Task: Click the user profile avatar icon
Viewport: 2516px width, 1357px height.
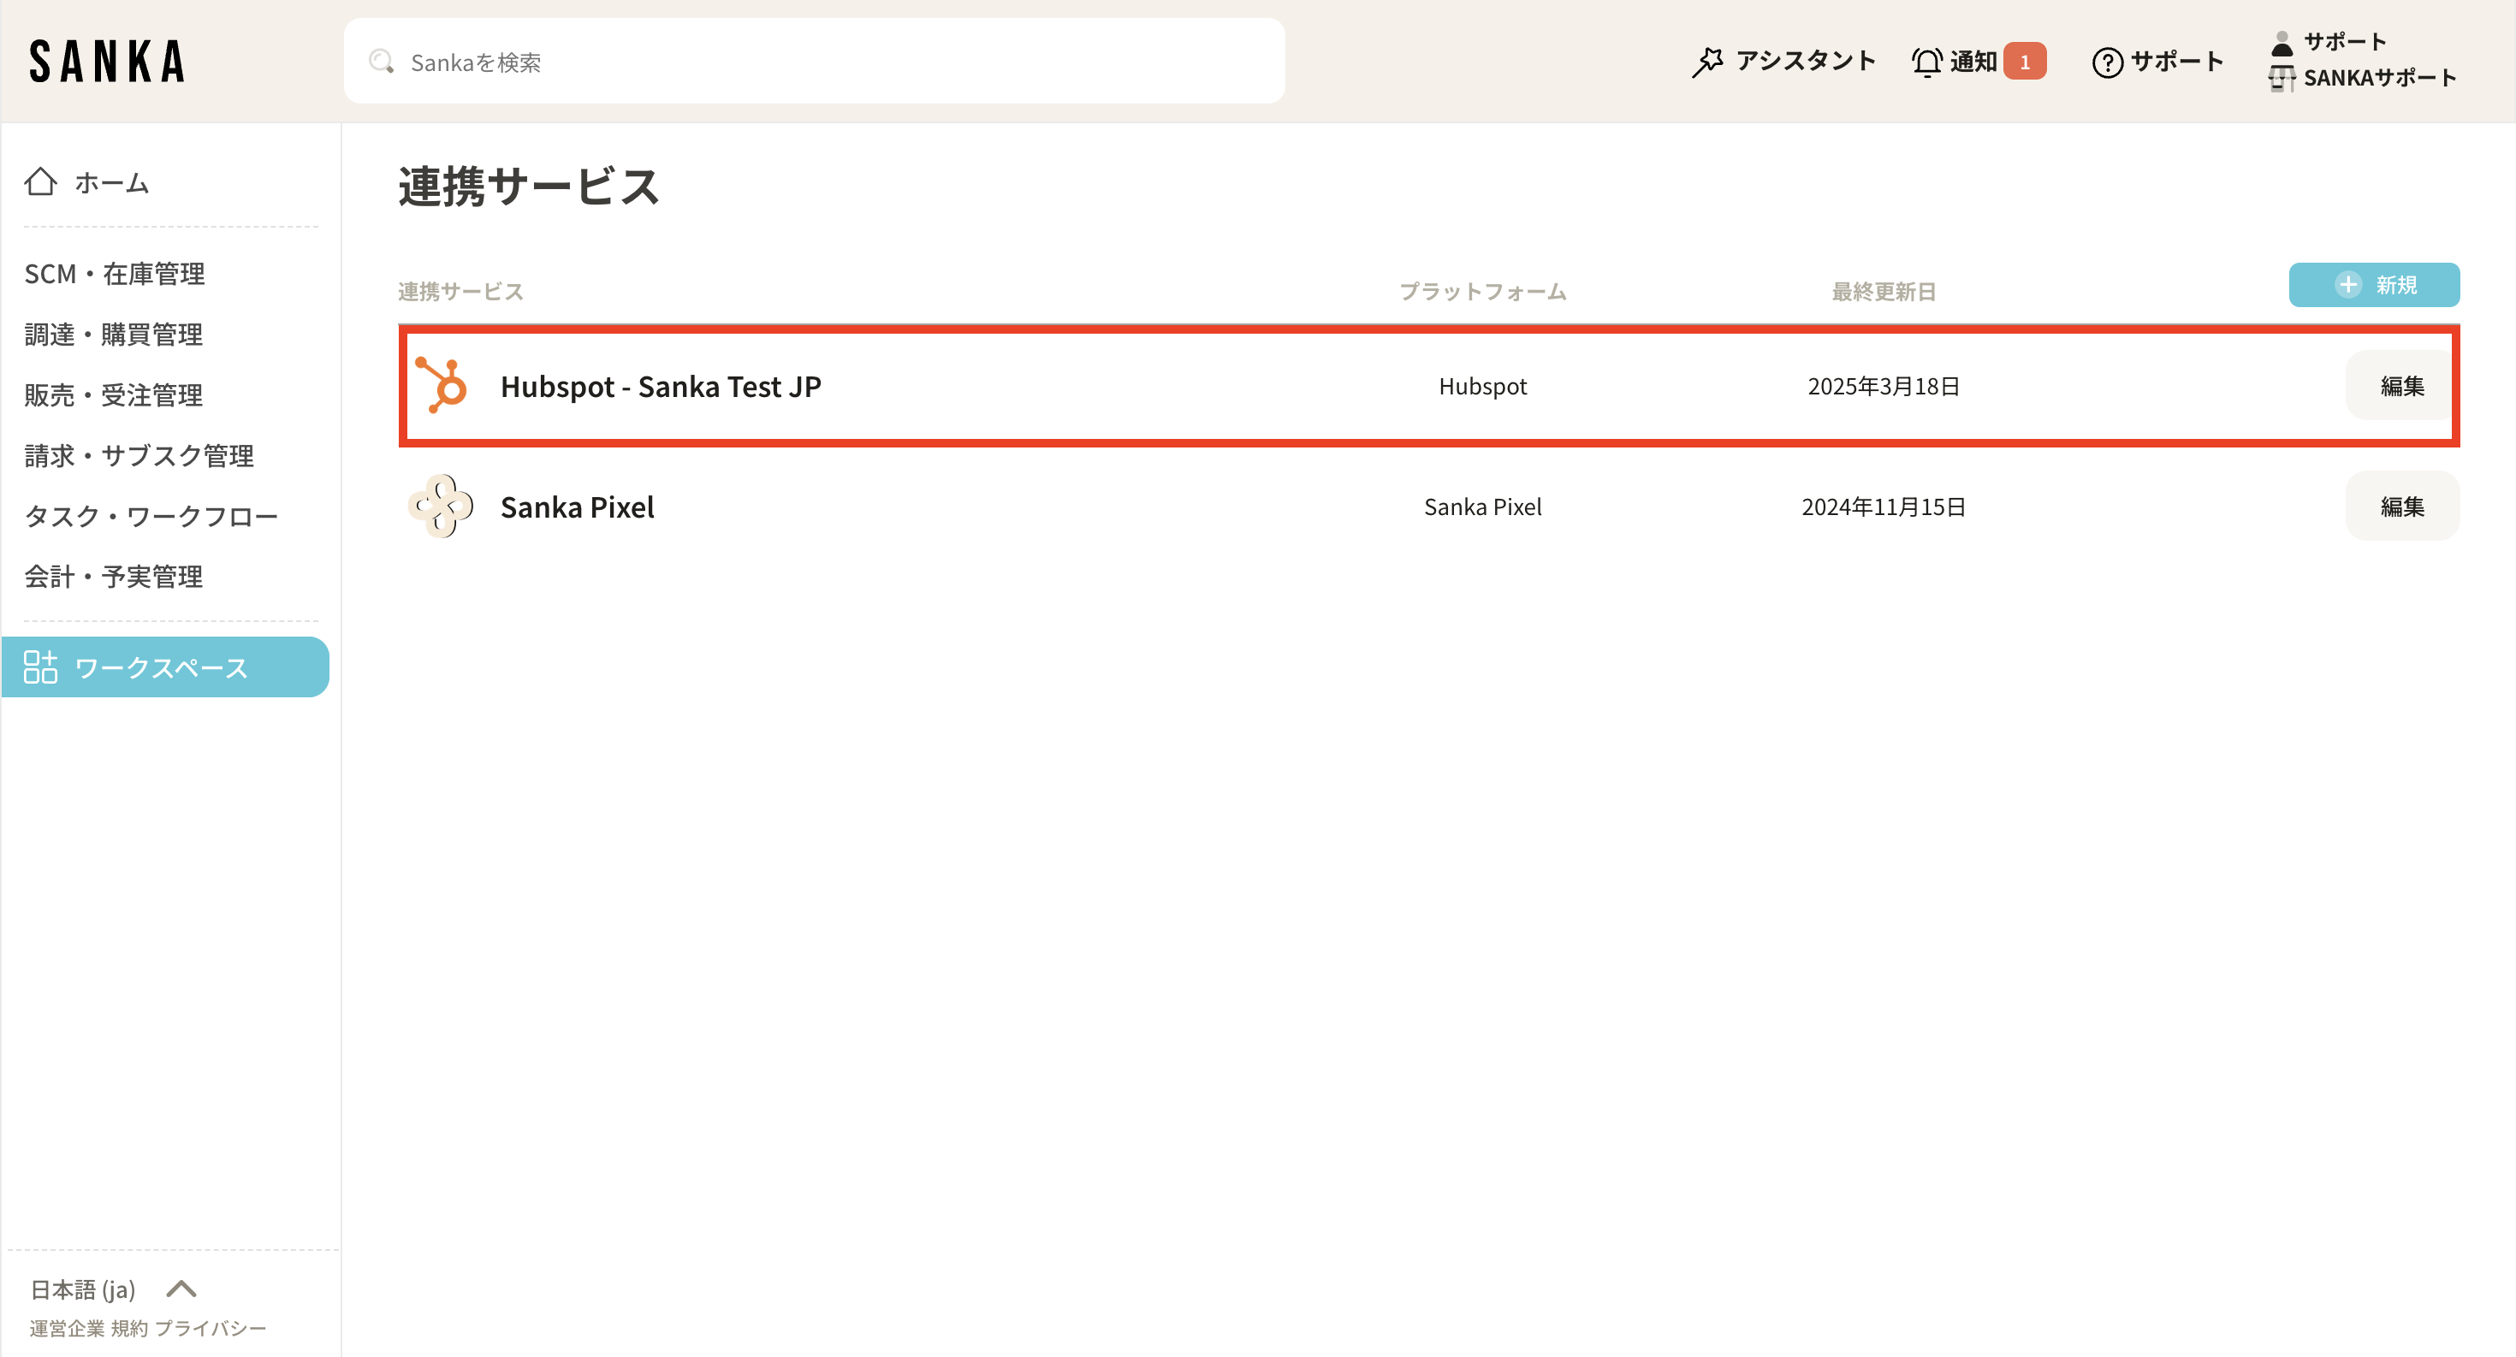Action: 2282,43
